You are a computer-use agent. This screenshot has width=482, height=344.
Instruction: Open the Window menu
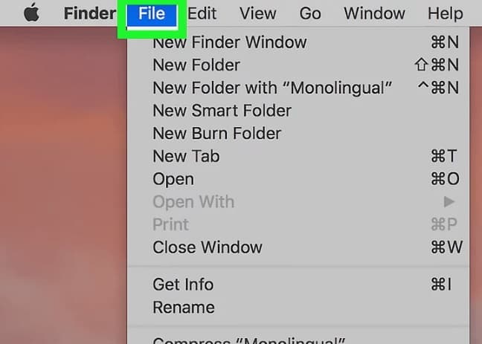click(374, 13)
